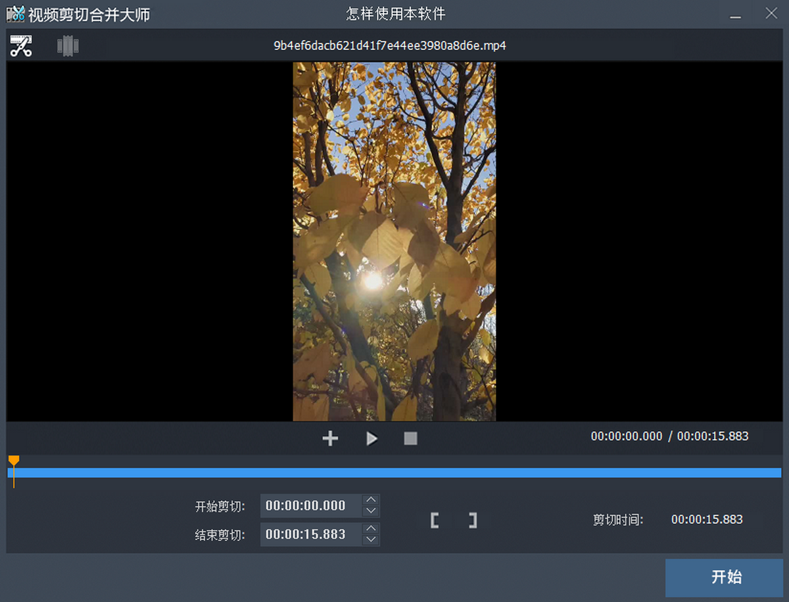Image resolution: width=789 pixels, height=602 pixels.
Task: Click the 开始剪切 start time field
Action: coord(310,506)
